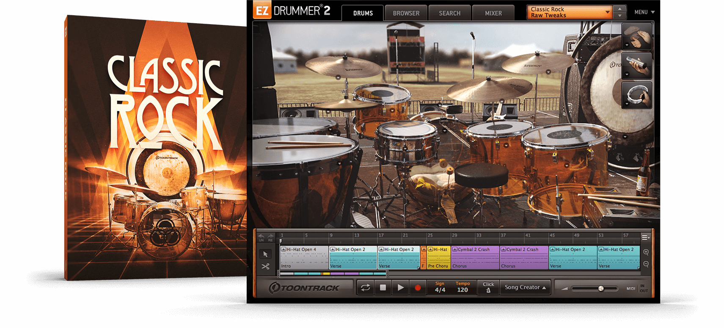724x328 pixels.
Task: Play the shaker percussion pad
Action: pos(637,66)
